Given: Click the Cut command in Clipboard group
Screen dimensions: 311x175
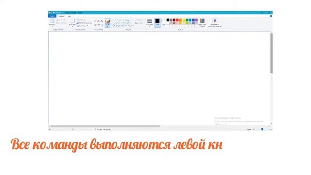Looking at the screenshot, I should pyautogui.click(x=61, y=20).
